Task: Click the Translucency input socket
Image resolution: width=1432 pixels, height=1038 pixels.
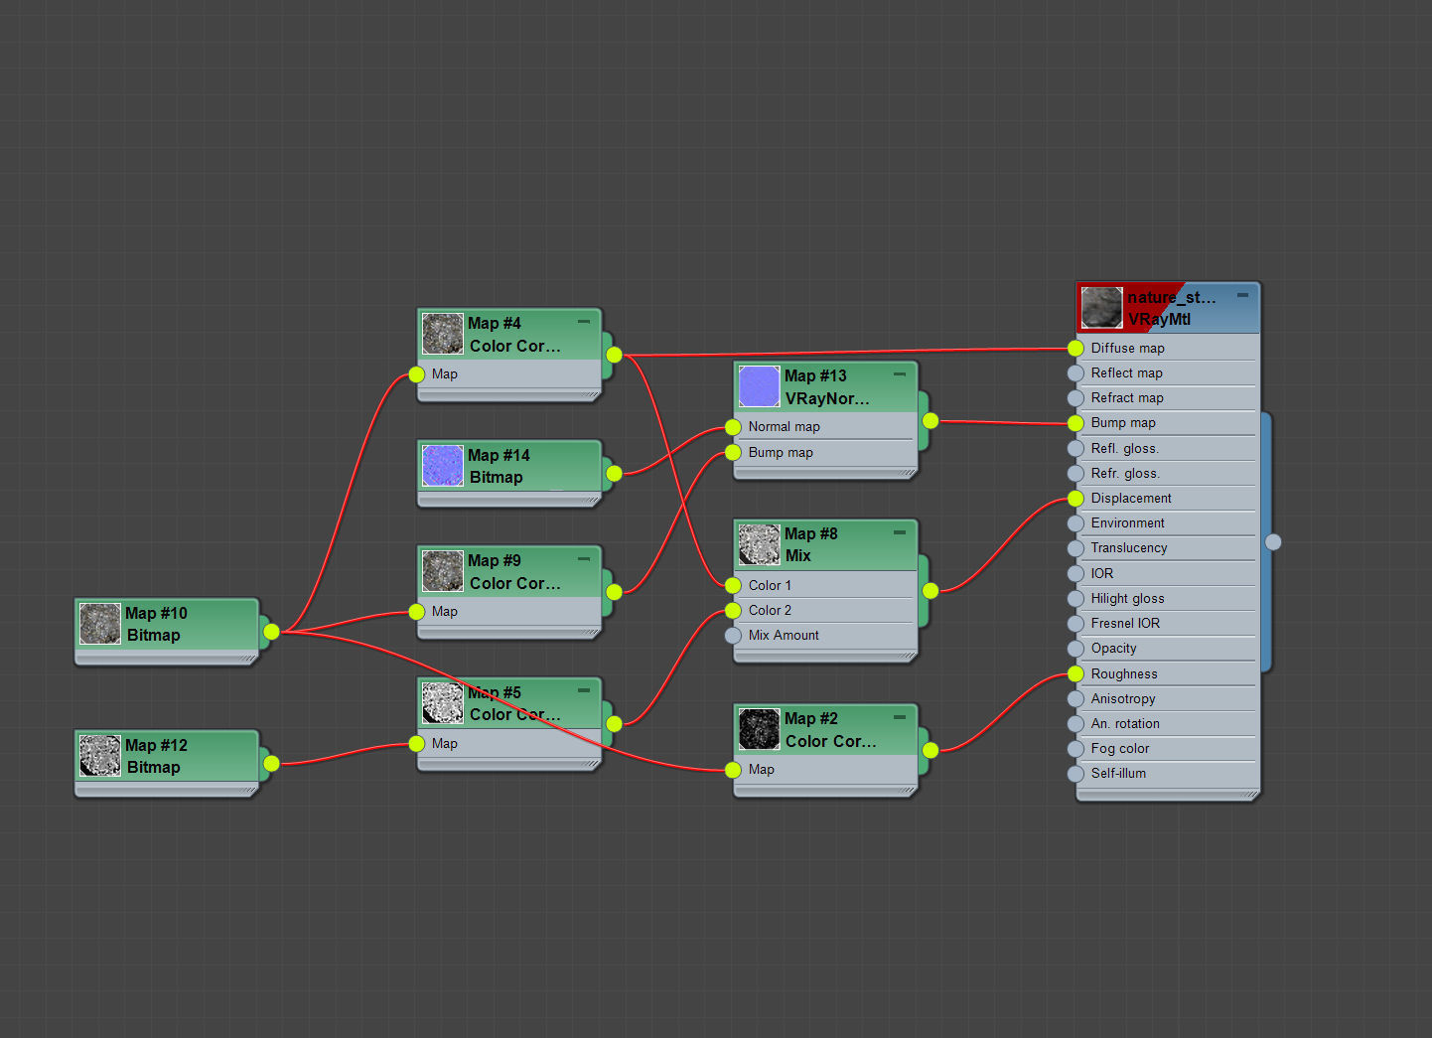Action: coord(1075,548)
